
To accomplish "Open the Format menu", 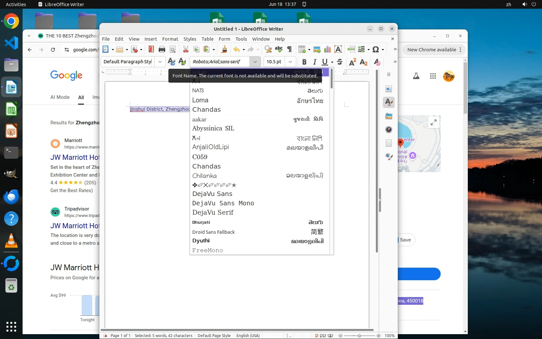I will (170, 39).
